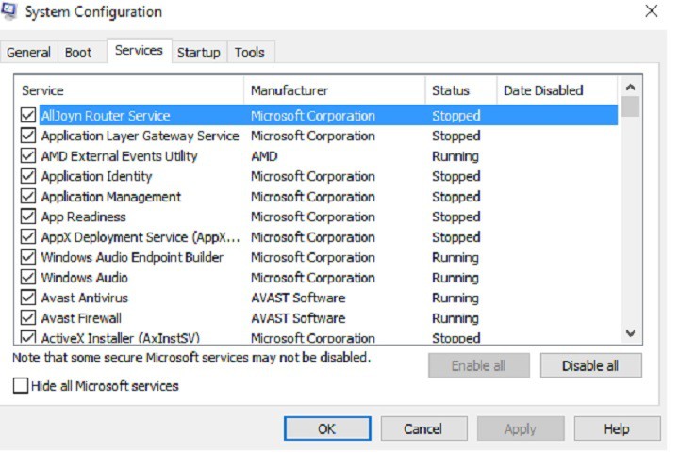Open the Tools tab
This screenshot has width=679, height=467.
pos(249,53)
